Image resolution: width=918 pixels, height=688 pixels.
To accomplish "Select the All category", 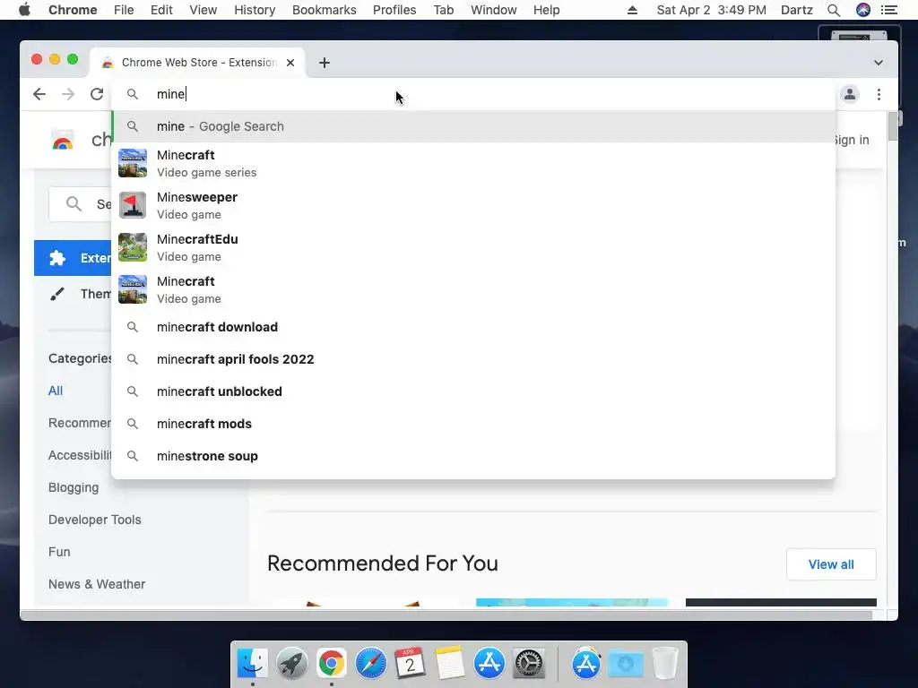I will [x=56, y=391].
